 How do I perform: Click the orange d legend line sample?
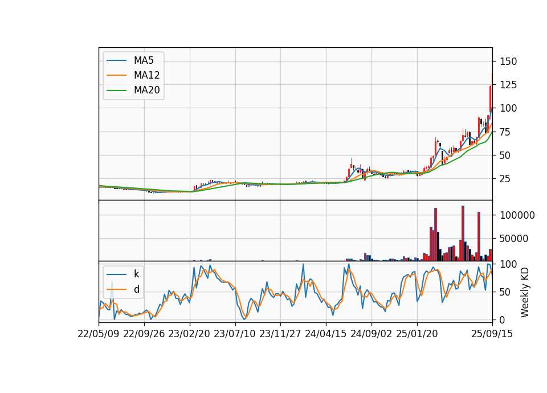pos(116,289)
